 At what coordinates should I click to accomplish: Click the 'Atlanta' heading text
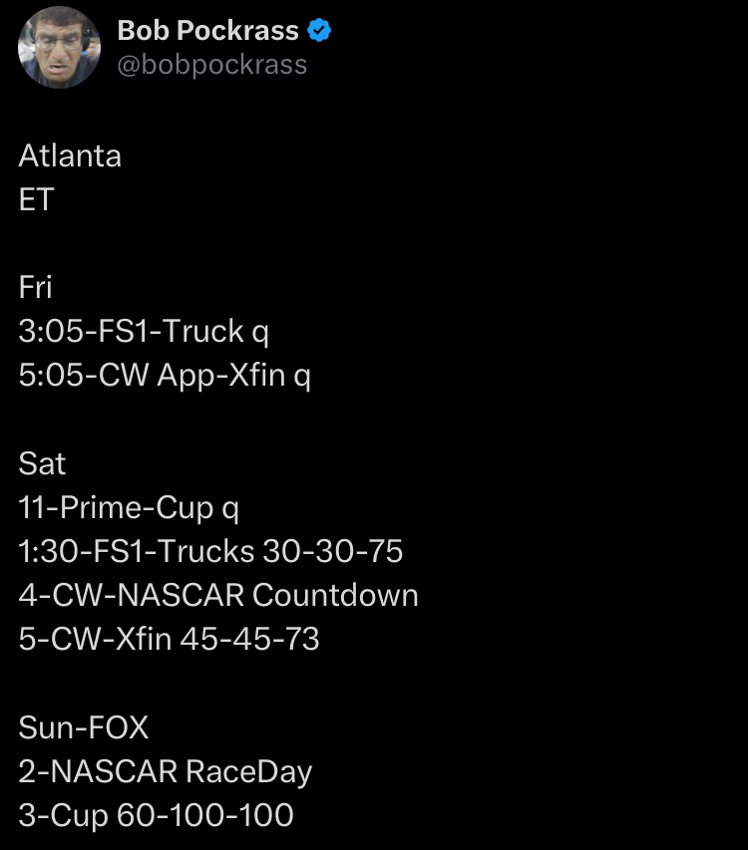(70, 156)
